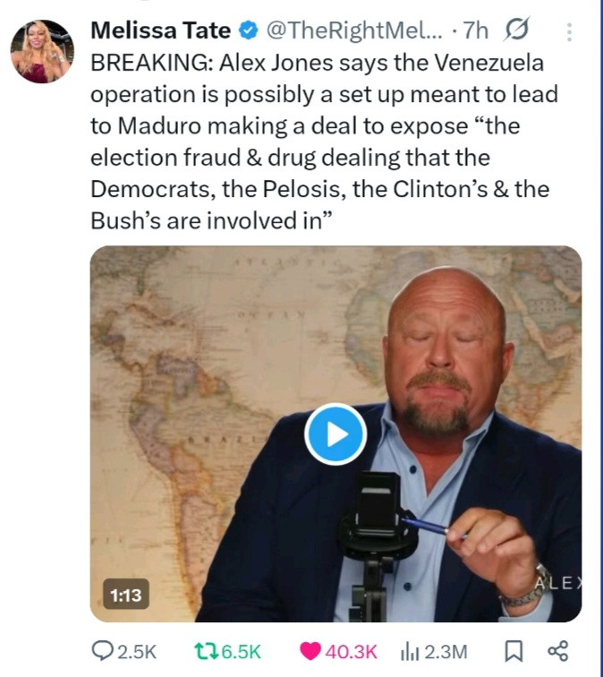This screenshot has height=677, width=603.
Task: Open Melissa Tate's profile avatar
Action: coord(41,51)
